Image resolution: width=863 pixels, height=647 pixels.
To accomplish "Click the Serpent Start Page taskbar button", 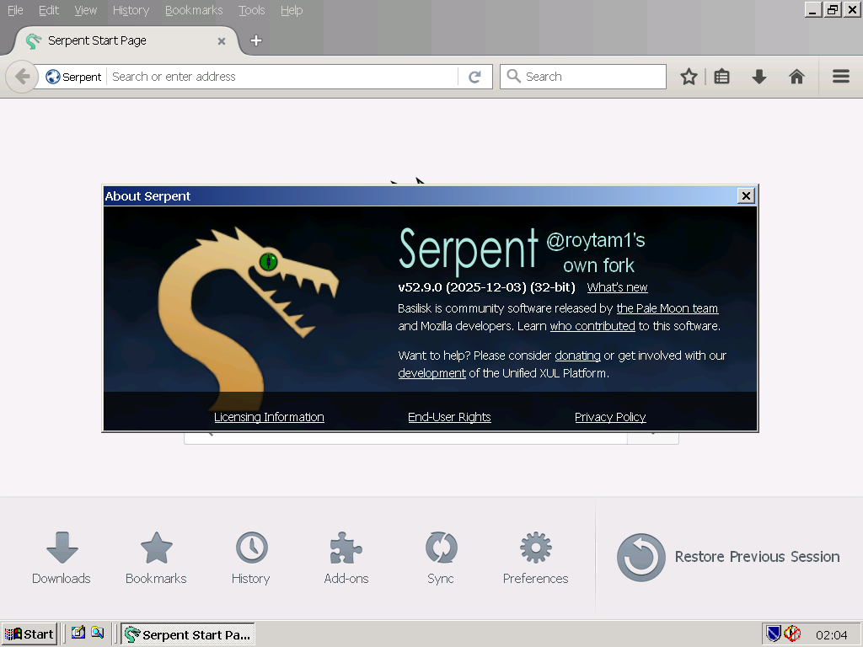I will pos(188,634).
